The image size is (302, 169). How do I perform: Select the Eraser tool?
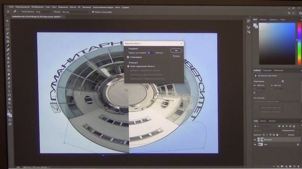click(x=8, y=66)
